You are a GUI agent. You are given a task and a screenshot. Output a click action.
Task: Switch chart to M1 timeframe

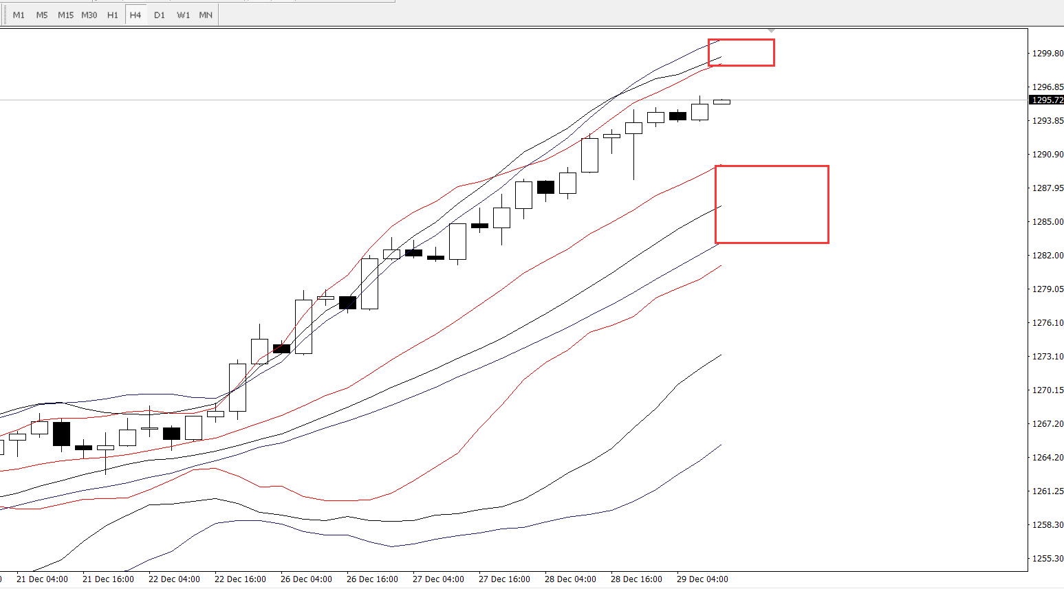(19, 15)
